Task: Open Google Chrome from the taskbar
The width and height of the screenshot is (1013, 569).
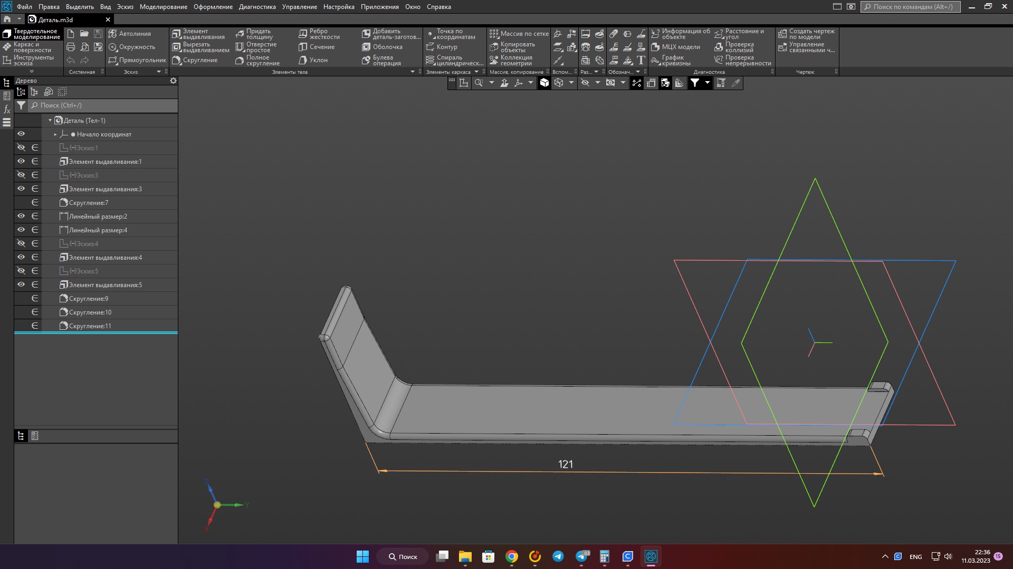Action: [x=511, y=556]
